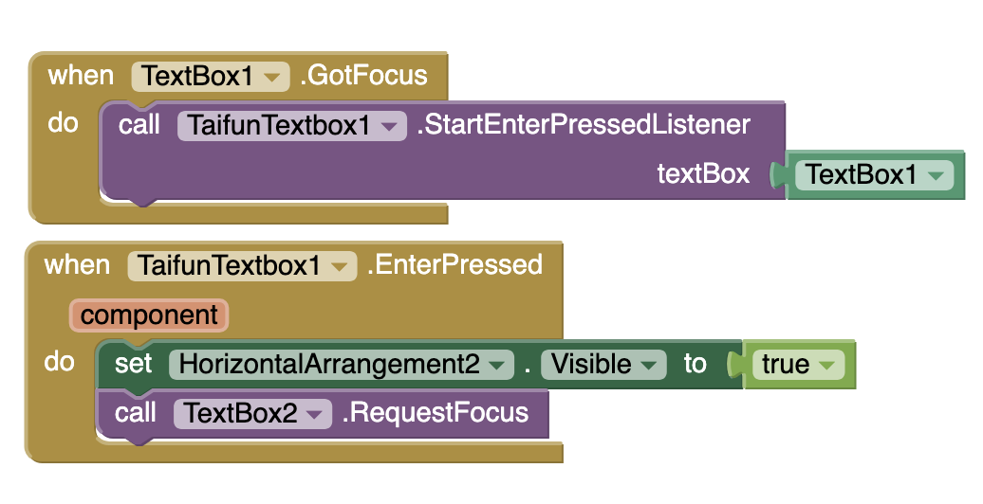983x504 pixels.
Task: Click the textBox parameter label
Action: 703,174
